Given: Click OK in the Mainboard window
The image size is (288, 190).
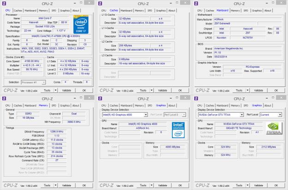Looking at the screenshot, I should 276,91.
